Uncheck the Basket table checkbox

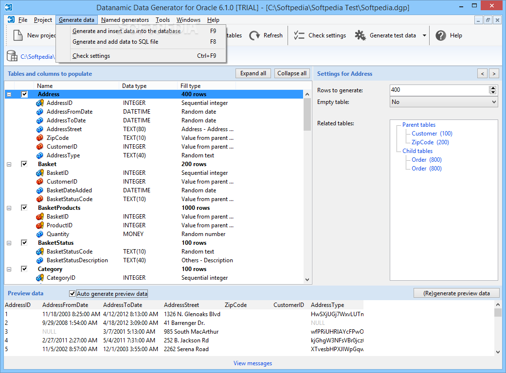pyautogui.click(x=24, y=164)
